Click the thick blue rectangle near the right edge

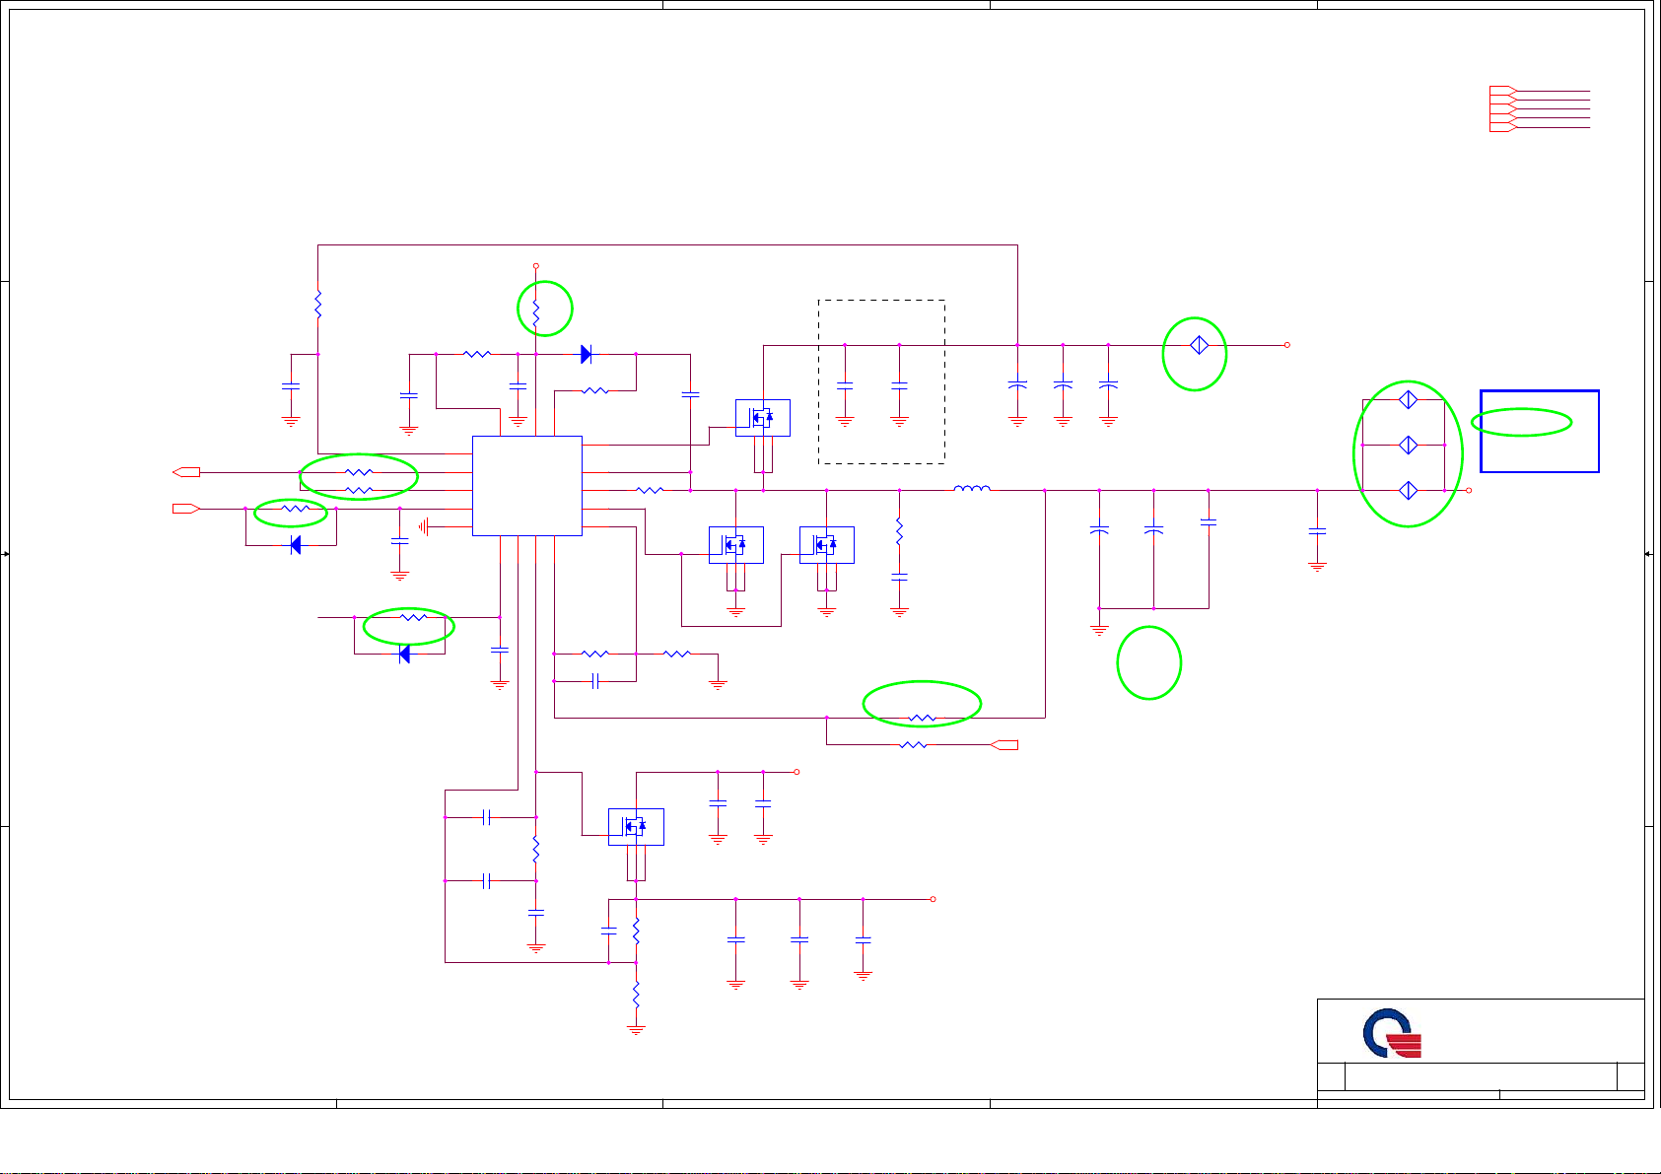1540,431
